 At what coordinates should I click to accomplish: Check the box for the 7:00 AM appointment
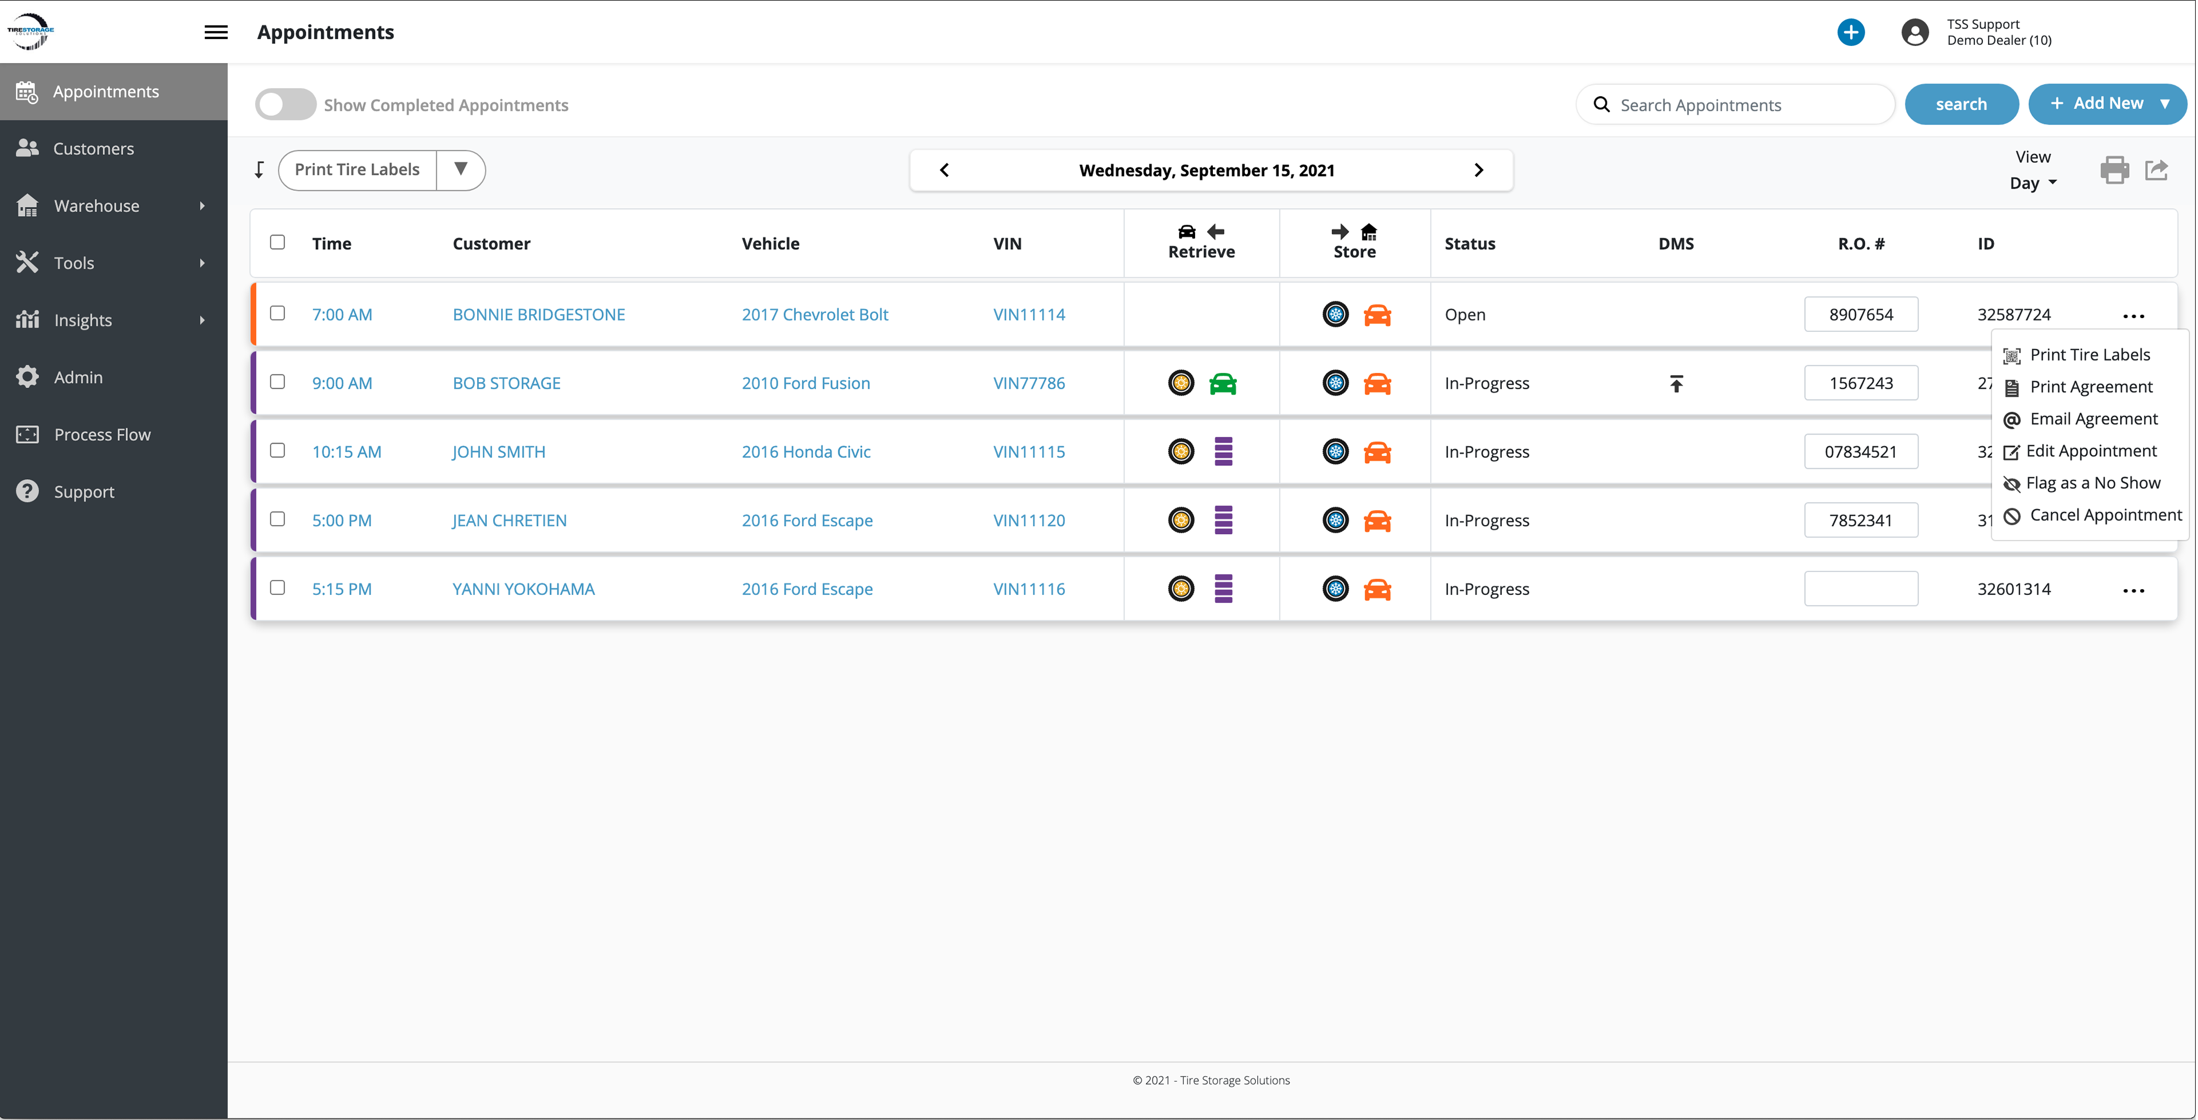pos(278,313)
